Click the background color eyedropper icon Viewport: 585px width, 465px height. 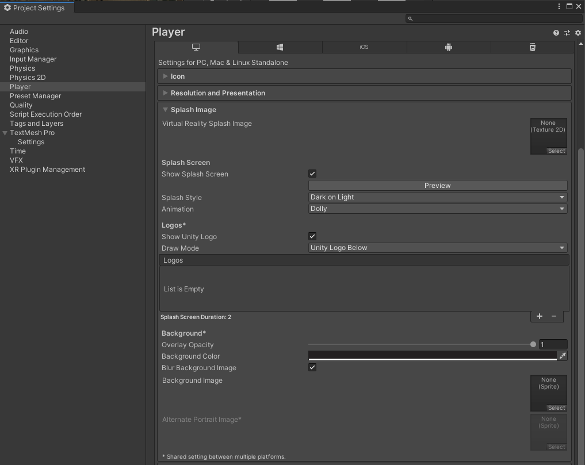(563, 356)
